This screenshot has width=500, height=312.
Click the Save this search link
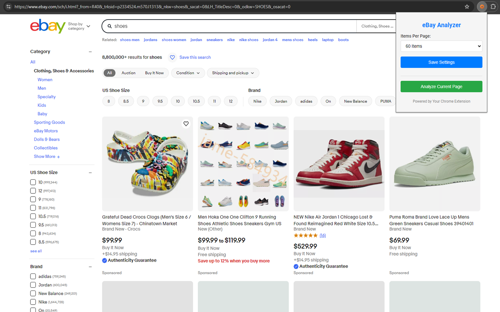click(x=195, y=57)
